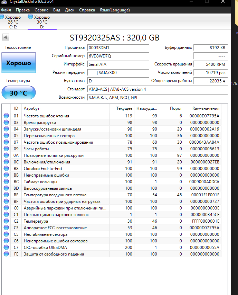Click the status icon of attribute C0
Image resolution: width=238 pixels, height=295 pixels.
coord(6,208)
